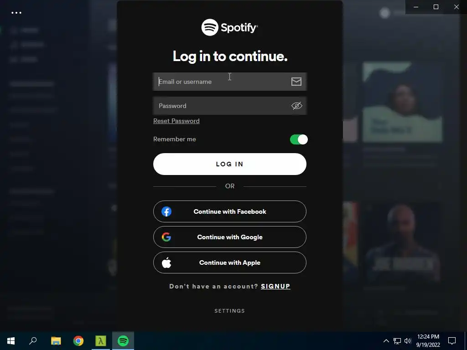Open the volume control in tray

[x=408, y=341]
